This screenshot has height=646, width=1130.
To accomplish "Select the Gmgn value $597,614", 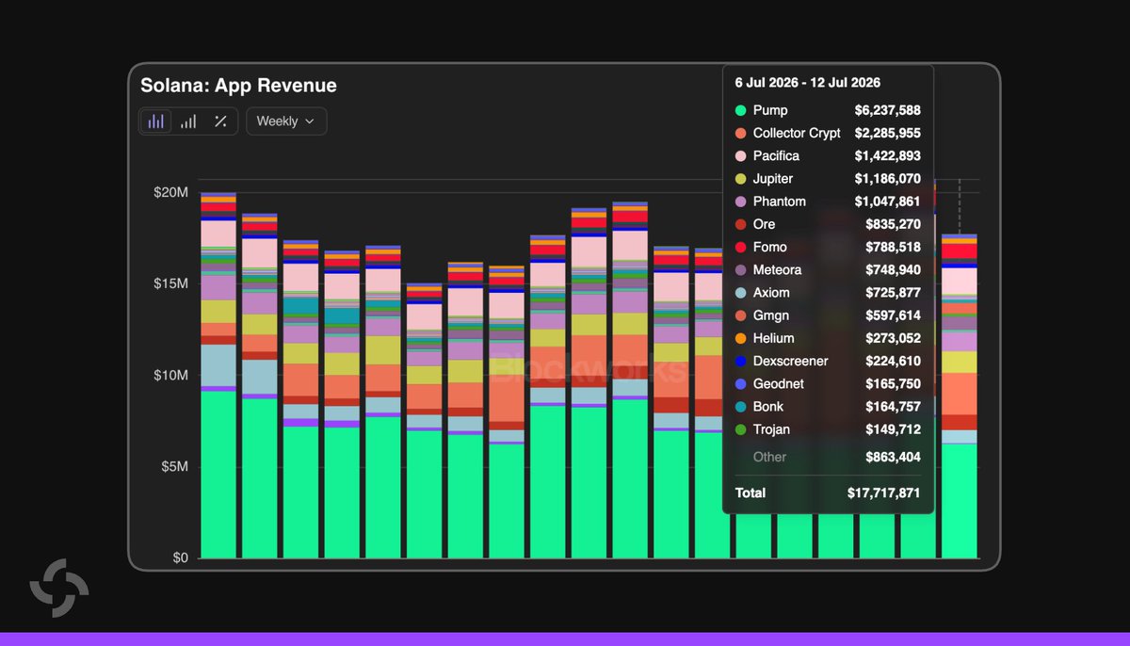I will (894, 315).
